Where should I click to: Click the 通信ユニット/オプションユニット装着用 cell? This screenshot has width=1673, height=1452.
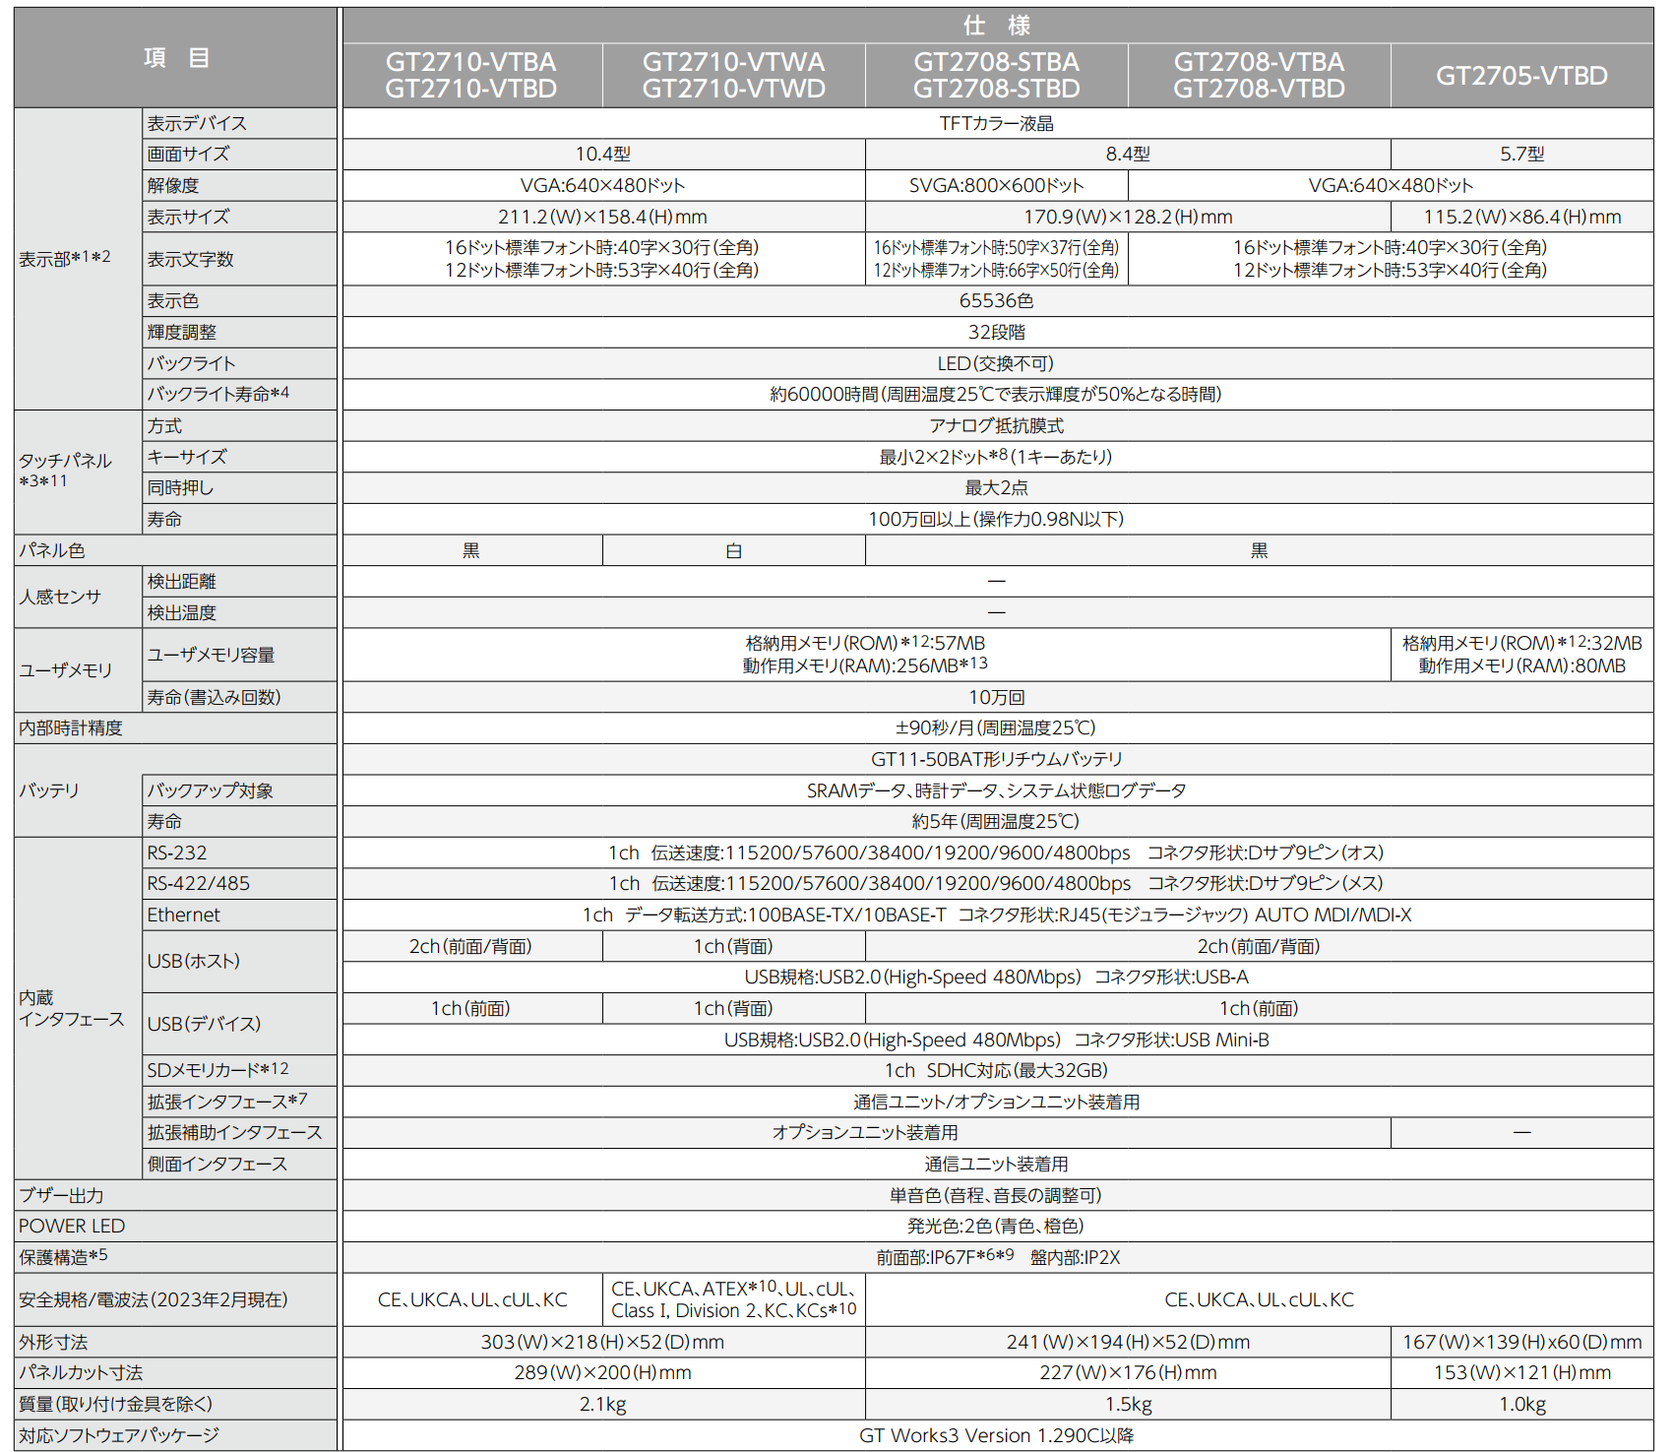(997, 1103)
